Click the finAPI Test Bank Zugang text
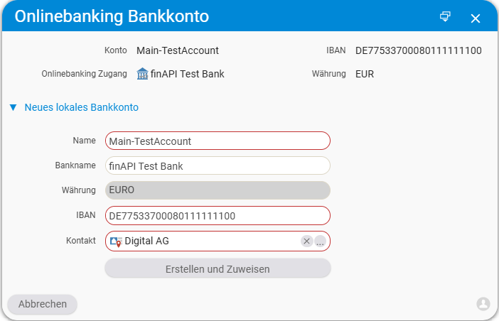The image size is (499, 321). 188,74
